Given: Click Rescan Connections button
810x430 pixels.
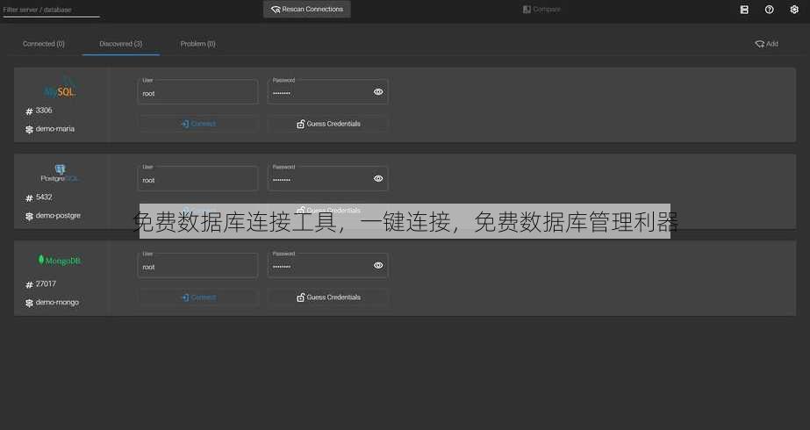Looking at the screenshot, I should [x=307, y=10].
